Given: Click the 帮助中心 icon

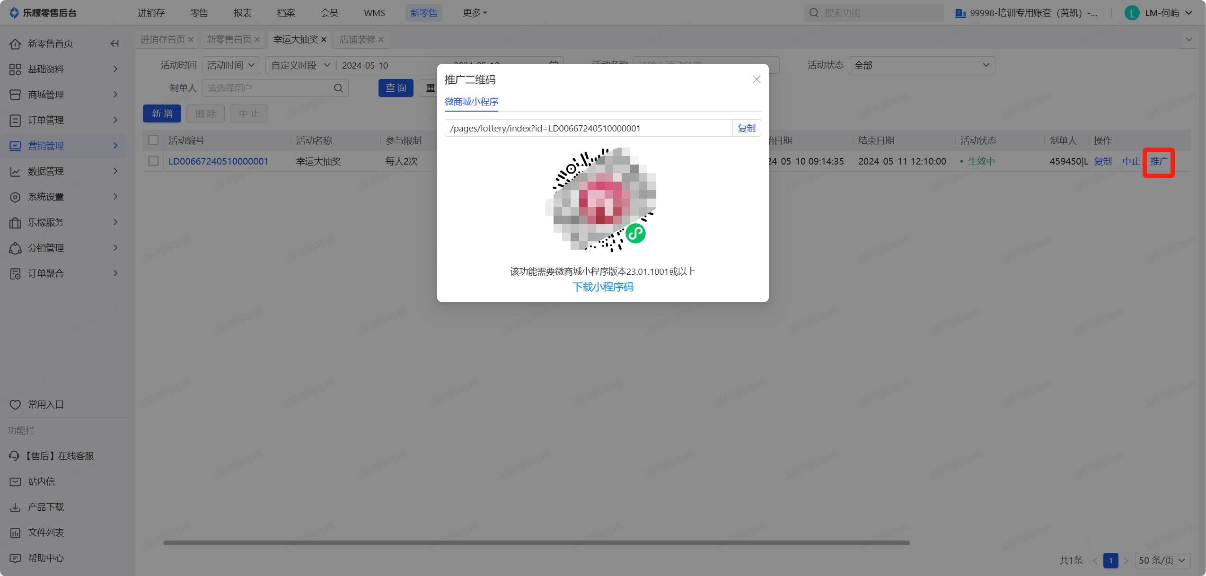Looking at the screenshot, I should tap(15, 558).
